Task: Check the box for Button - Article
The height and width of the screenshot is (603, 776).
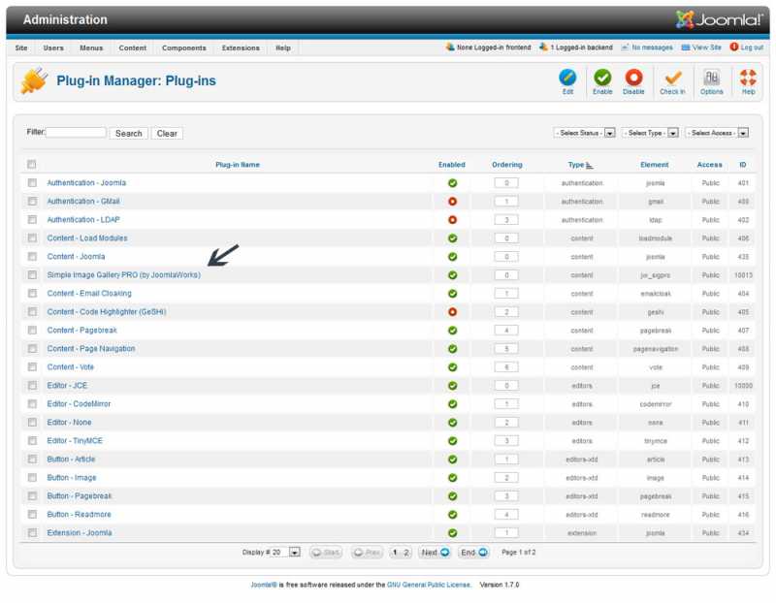Action: (32, 460)
